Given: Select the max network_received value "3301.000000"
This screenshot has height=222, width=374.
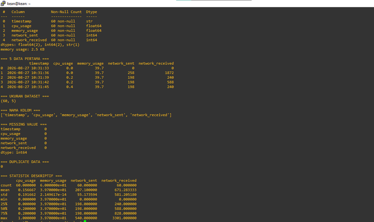Looking at the screenshot, I should pyautogui.click(x=125, y=218).
